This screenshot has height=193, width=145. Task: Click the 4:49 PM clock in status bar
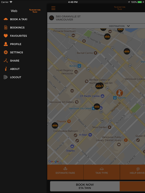[73, 2]
